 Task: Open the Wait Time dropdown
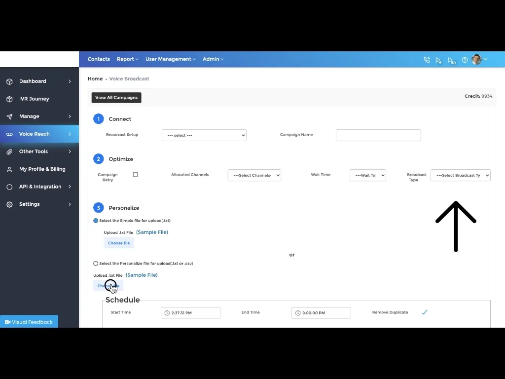click(x=368, y=175)
